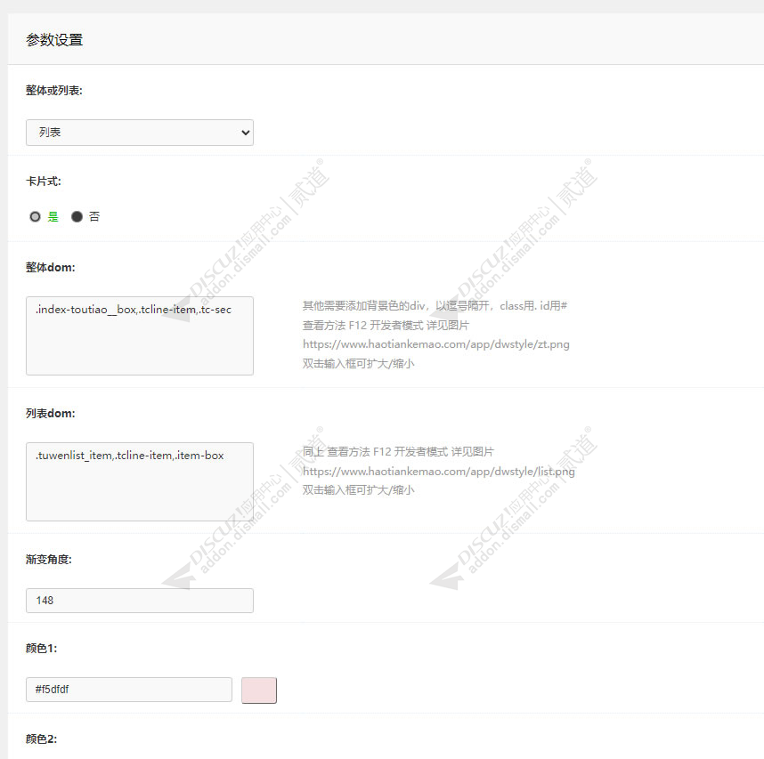
Task: Click the 卡片式 field label
Action: click(44, 182)
